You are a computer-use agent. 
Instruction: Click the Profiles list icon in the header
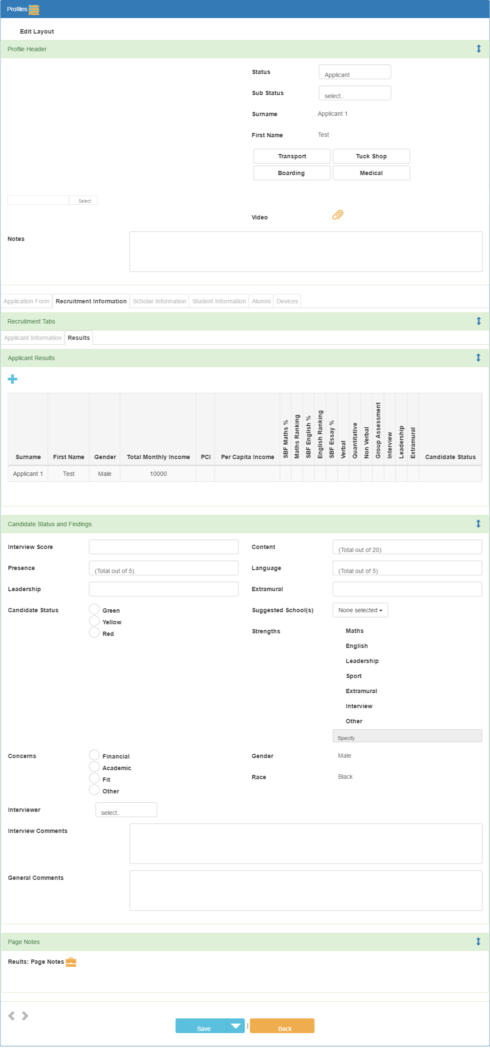[34, 9]
